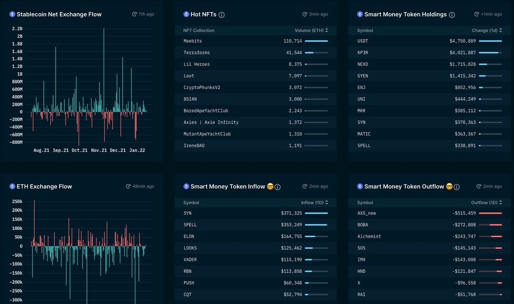Screen dimensions: 514x304
Task: Select the LOOKS token in Inflow
Action: coord(190,248)
